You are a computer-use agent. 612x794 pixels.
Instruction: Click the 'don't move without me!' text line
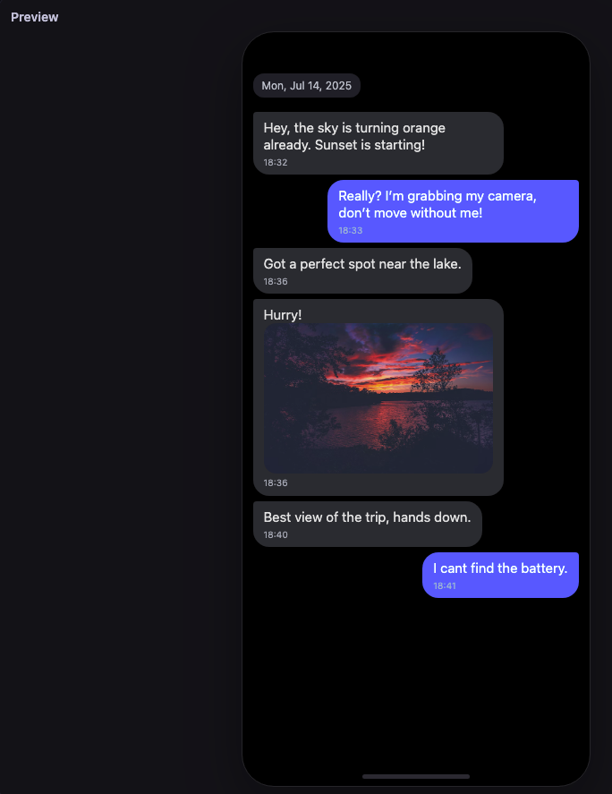(410, 213)
